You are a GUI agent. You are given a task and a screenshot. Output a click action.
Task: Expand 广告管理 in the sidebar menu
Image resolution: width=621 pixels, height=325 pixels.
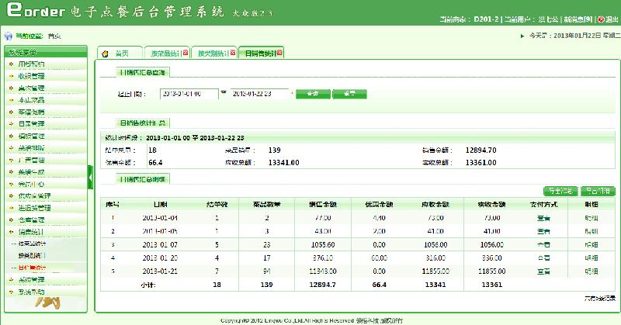[31, 161]
